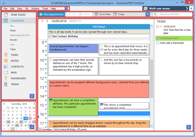
Task: Open the Go menu
Action: point(27,9)
